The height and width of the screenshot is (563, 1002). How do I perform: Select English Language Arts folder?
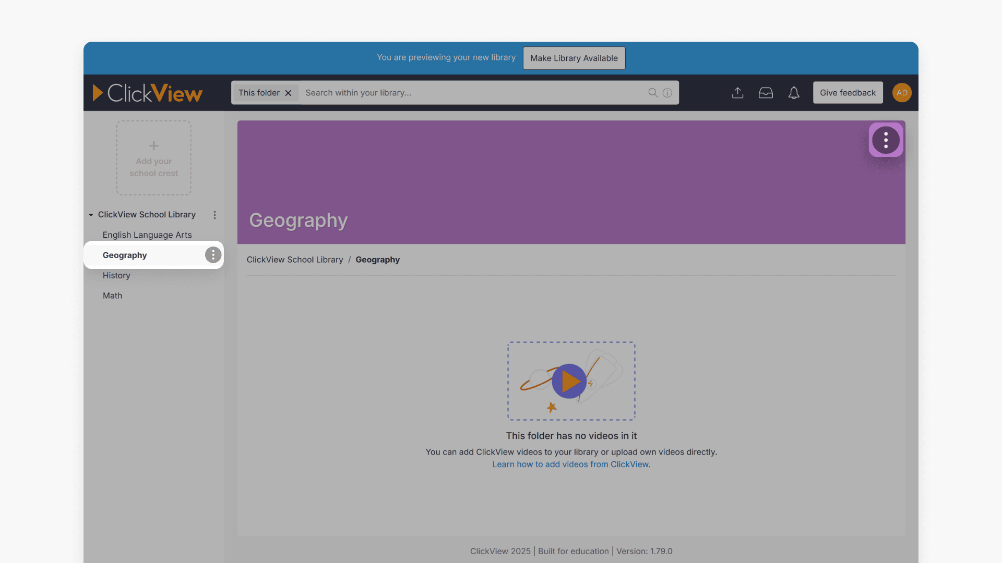pos(147,235)
